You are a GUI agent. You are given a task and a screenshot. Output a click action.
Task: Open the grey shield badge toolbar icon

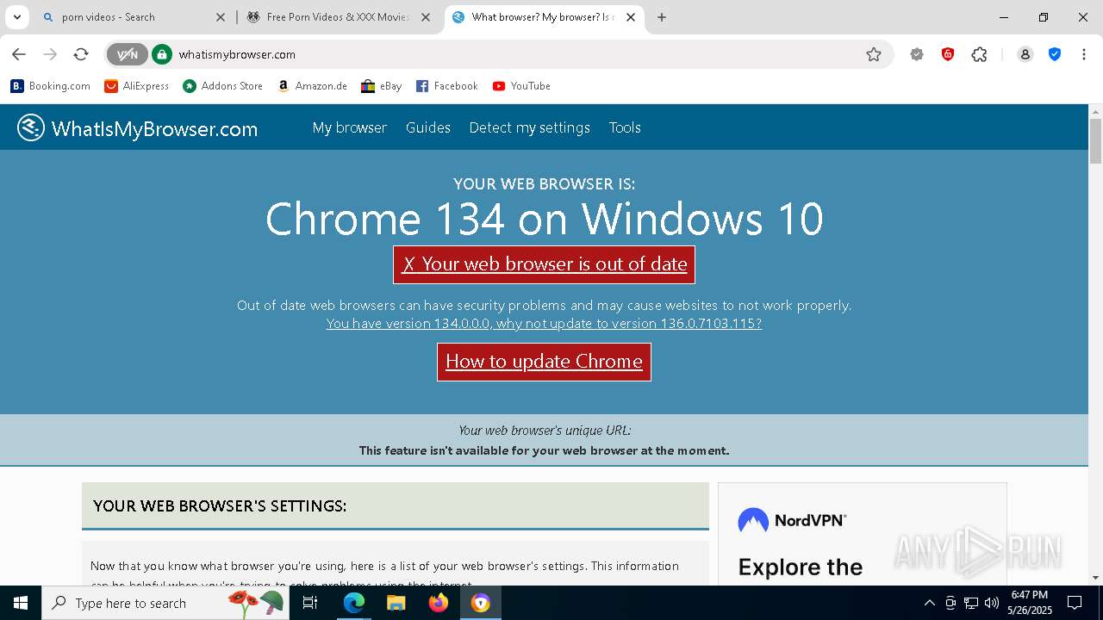click(x=917, y=54)
